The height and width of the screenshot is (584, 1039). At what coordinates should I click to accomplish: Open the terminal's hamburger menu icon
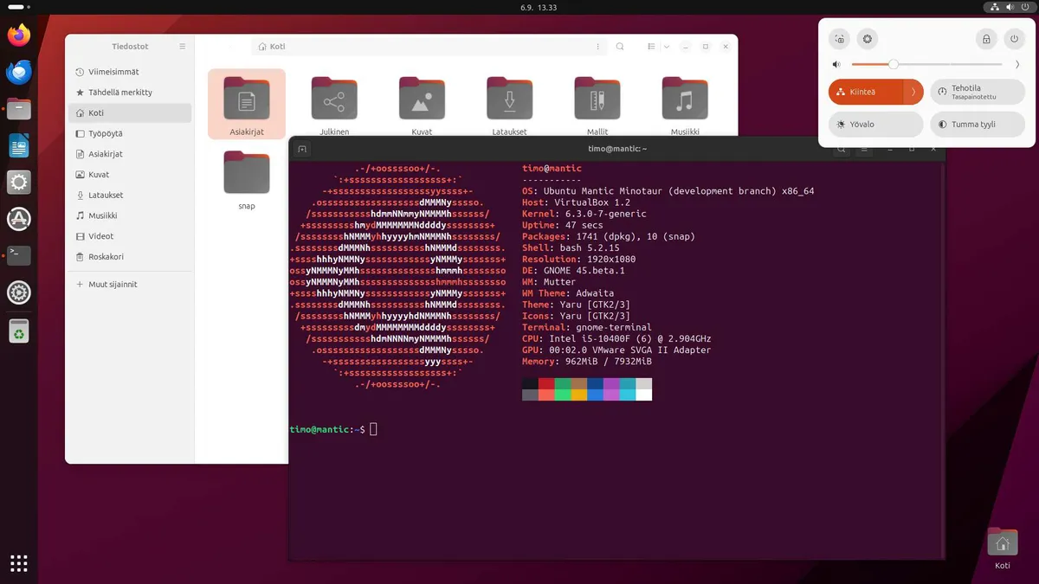pyautogui.click(x=863, y=148)
